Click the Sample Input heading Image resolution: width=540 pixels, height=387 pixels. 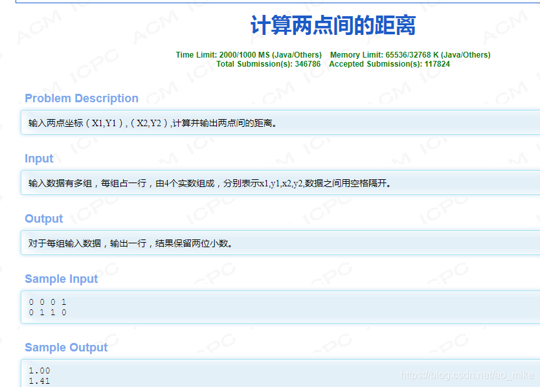click(62, 279)
